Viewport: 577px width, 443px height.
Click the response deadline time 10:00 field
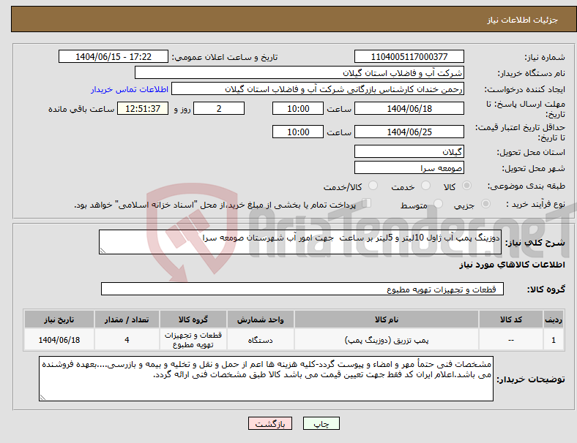tap(298, 108)
